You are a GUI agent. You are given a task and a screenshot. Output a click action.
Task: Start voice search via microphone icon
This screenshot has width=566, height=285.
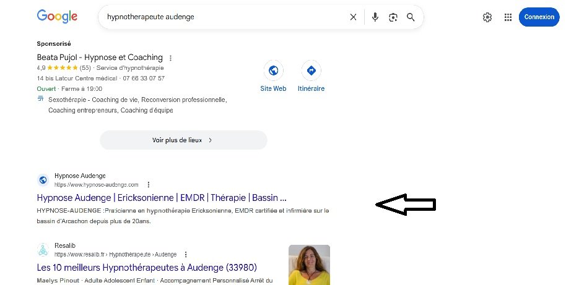click(375, 17)
